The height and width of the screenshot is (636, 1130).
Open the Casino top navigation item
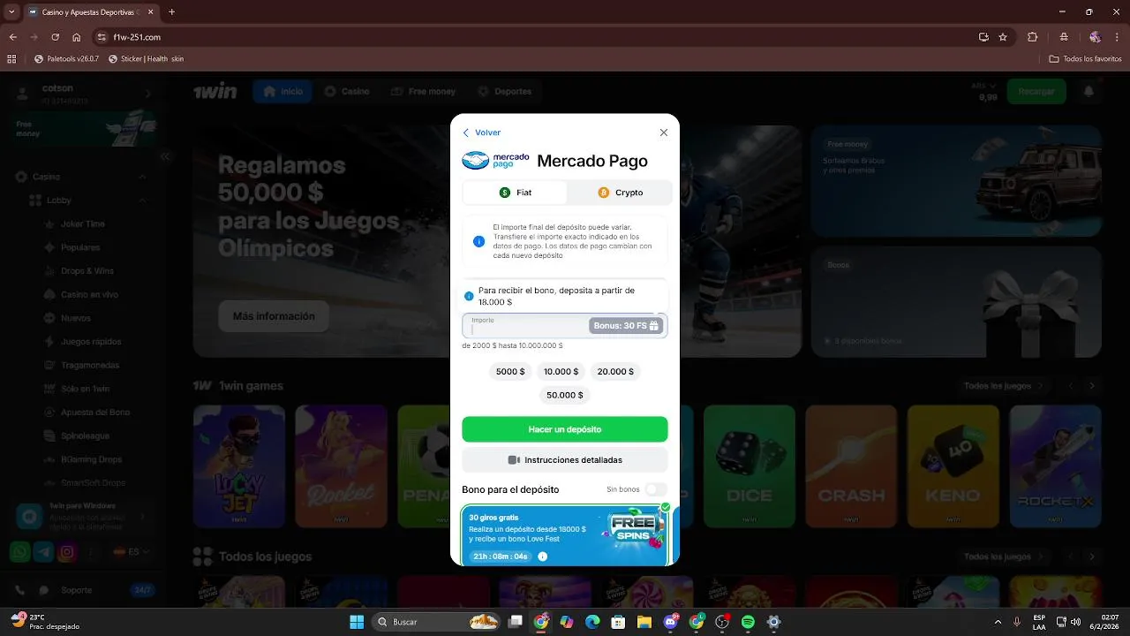tap(347, 92)
